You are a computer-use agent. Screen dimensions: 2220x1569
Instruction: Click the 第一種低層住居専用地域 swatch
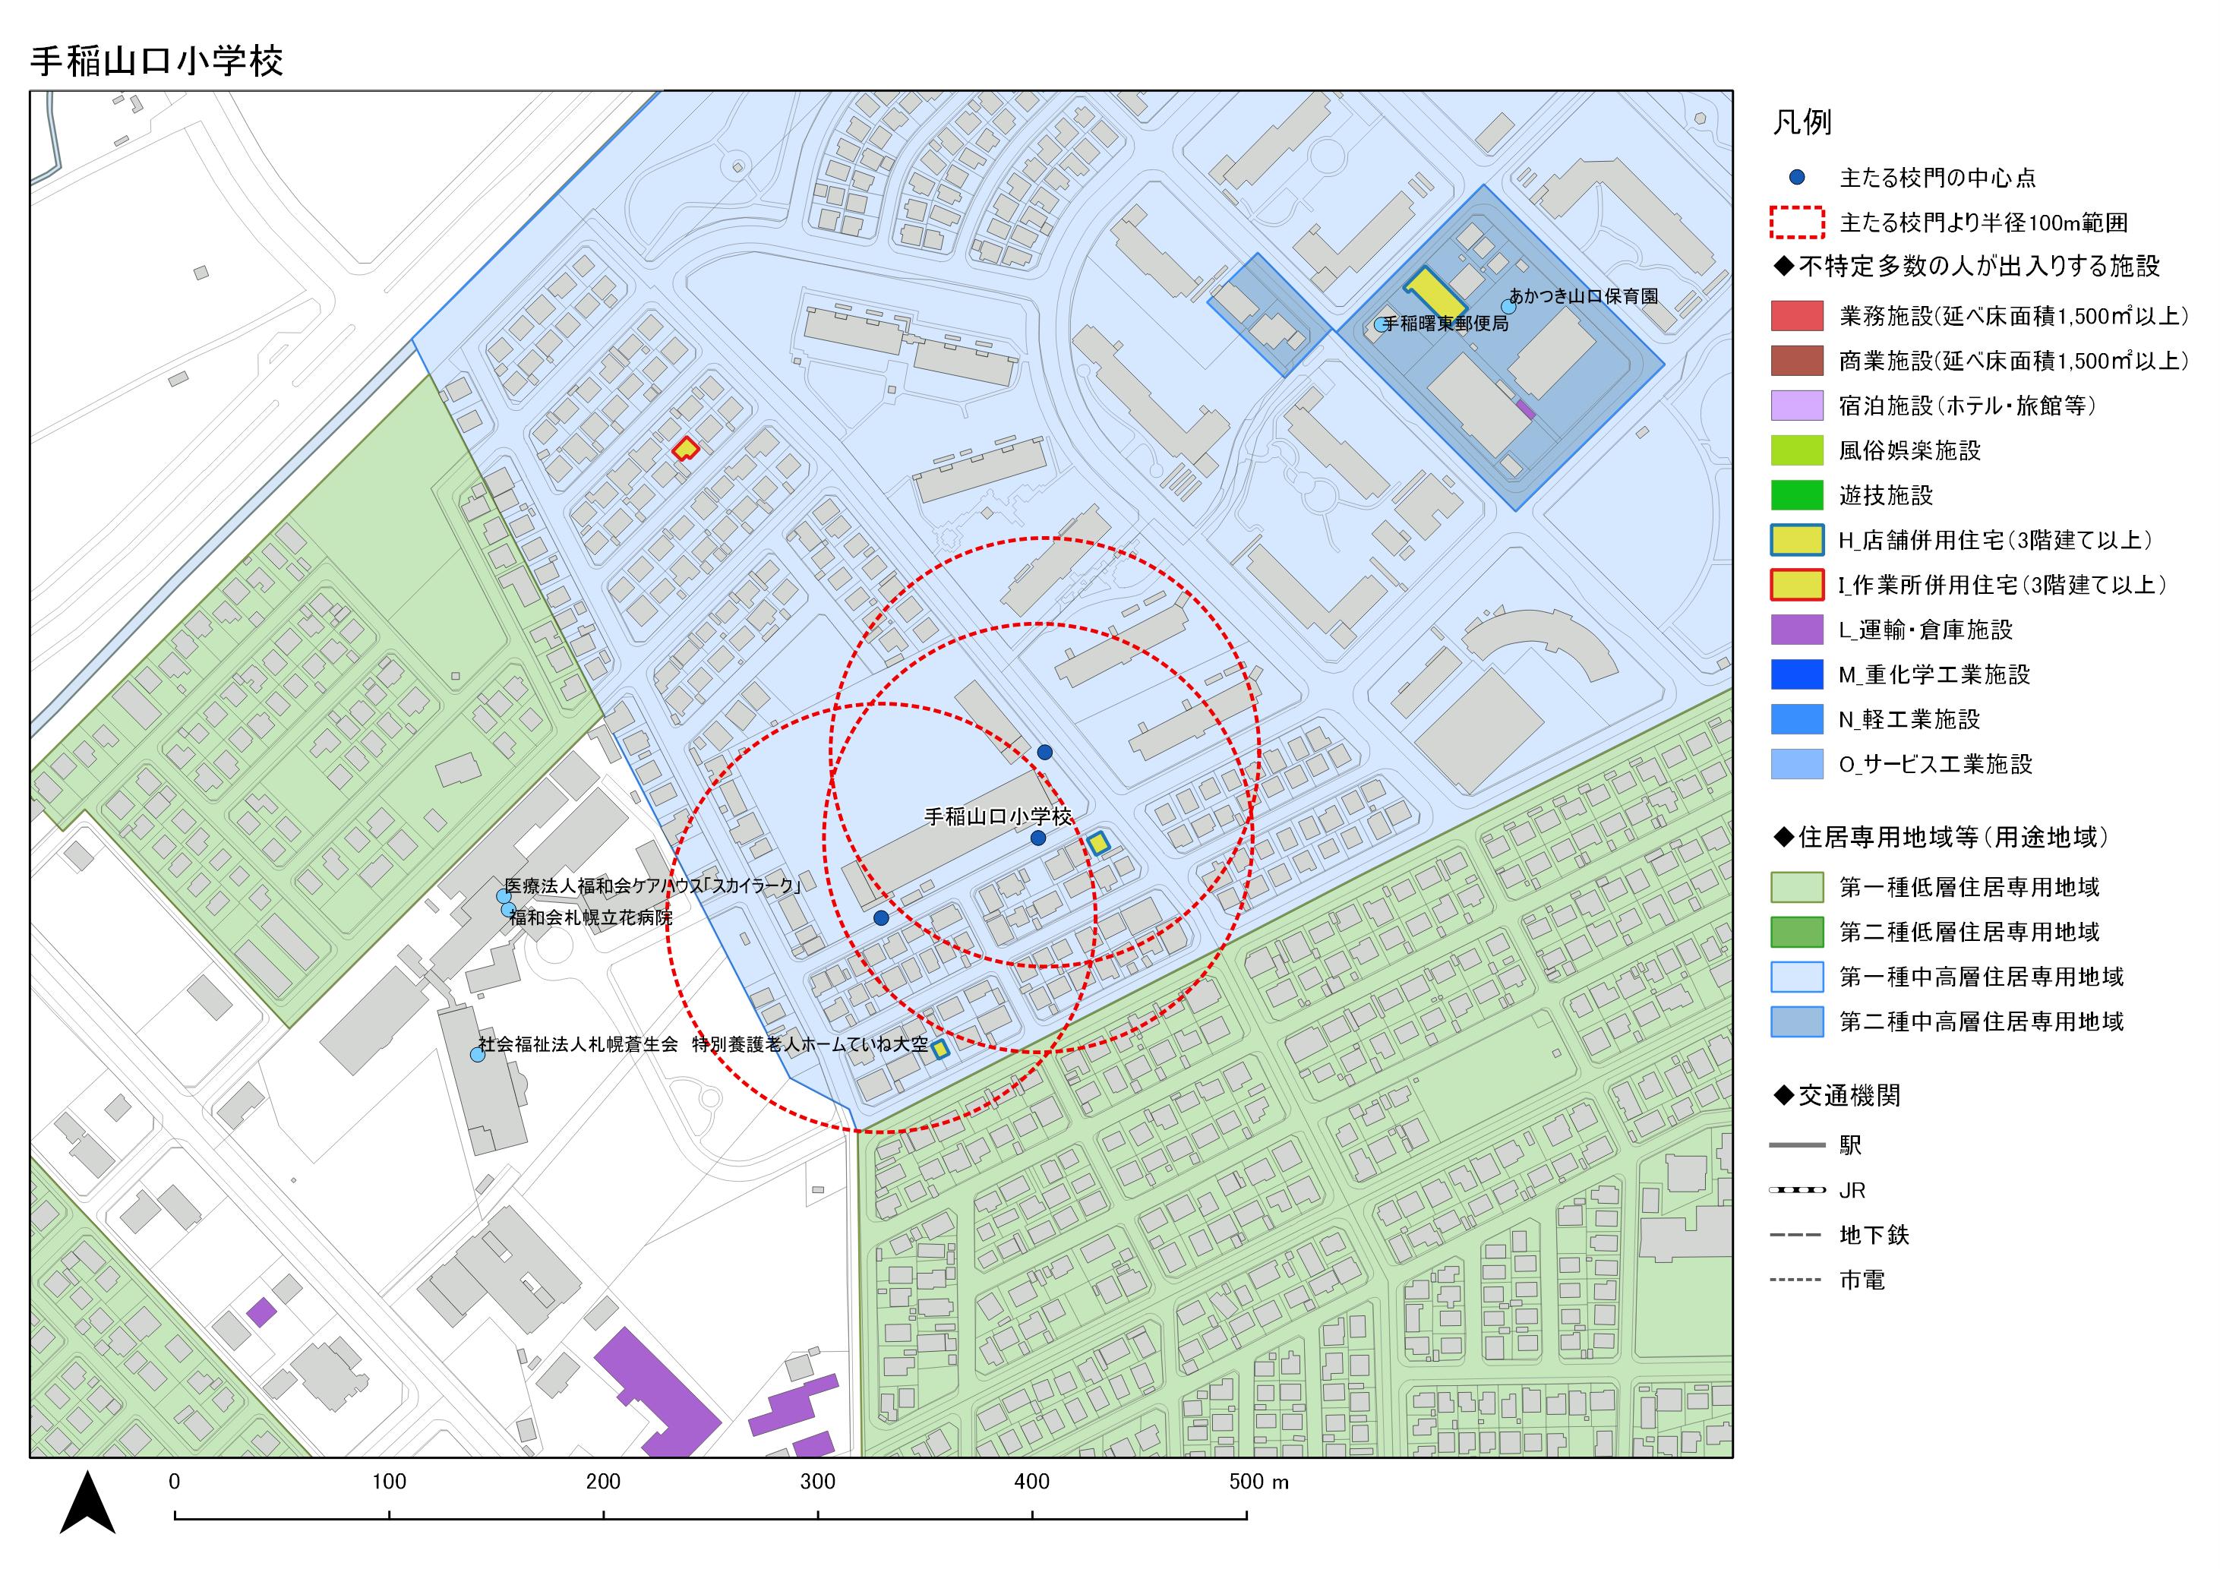[1796, 888]
